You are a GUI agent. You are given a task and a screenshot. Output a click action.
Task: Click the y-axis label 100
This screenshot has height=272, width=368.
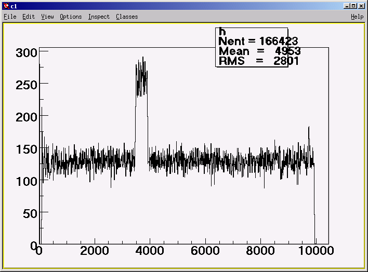tap(27, 182)
